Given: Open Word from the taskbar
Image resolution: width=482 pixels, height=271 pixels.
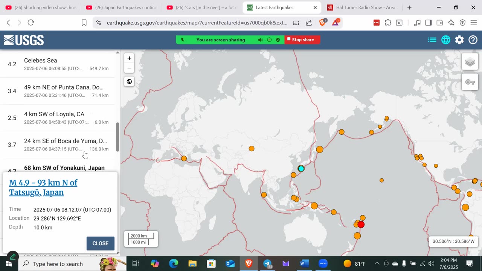Looking at the screenshot, I should point(304,264).
